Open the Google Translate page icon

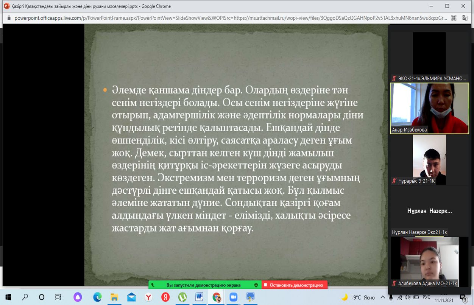point(464,18)
